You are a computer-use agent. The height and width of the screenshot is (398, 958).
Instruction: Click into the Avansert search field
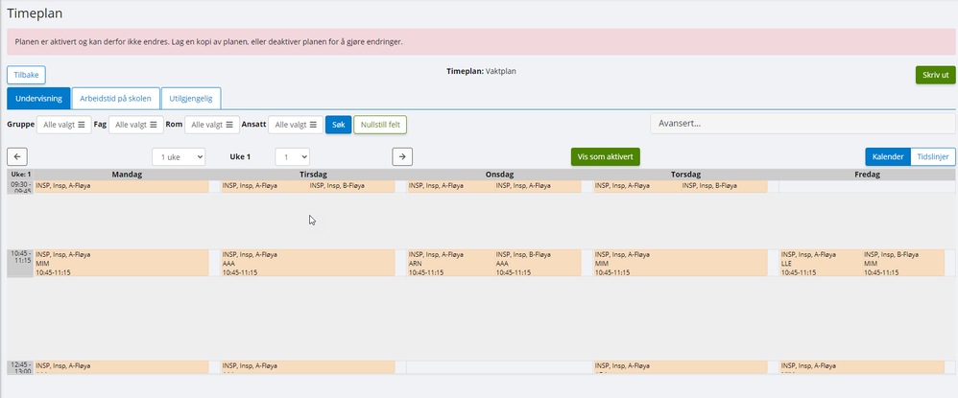802,124
